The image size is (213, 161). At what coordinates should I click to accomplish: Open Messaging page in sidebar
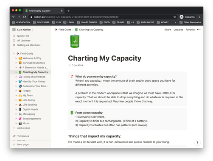(29, 114)
